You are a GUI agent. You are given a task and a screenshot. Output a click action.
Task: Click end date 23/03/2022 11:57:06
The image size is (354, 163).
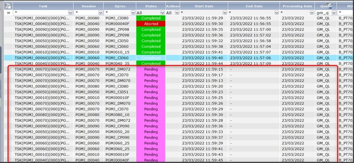(250, 58)
